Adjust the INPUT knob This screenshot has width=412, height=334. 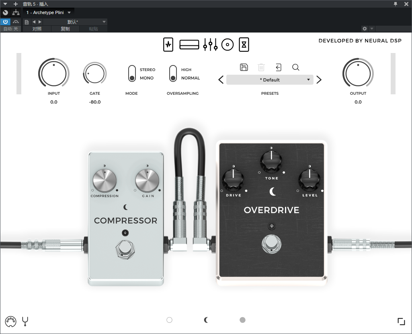(x=54, y=74)
